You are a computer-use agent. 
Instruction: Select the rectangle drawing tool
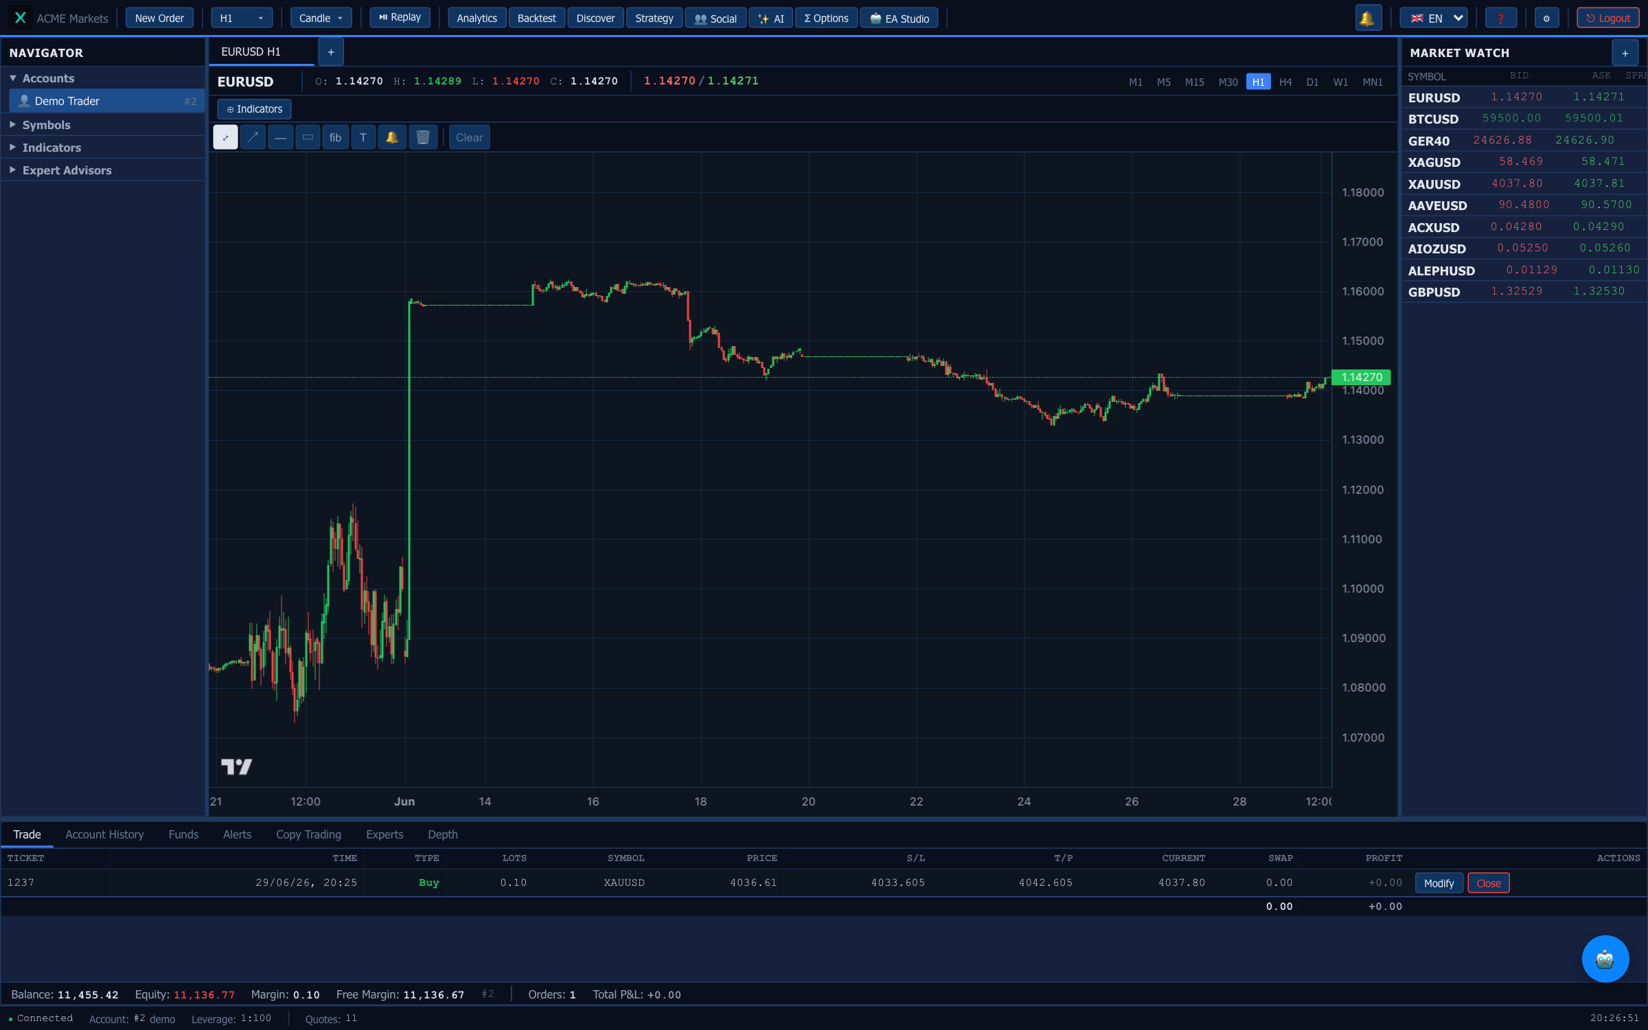point(308,137)
